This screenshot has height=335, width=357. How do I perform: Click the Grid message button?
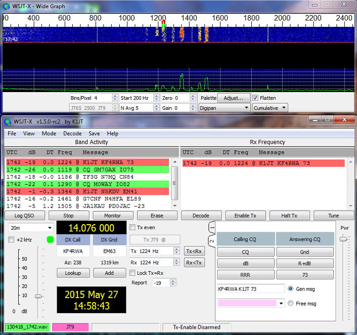point(305,252)
